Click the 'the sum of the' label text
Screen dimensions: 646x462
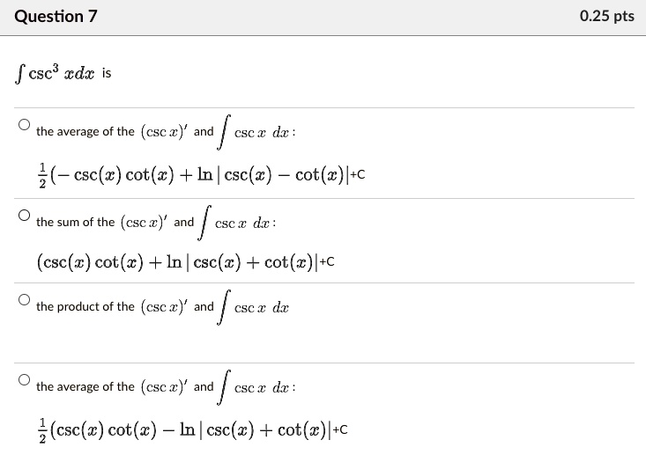76,222
